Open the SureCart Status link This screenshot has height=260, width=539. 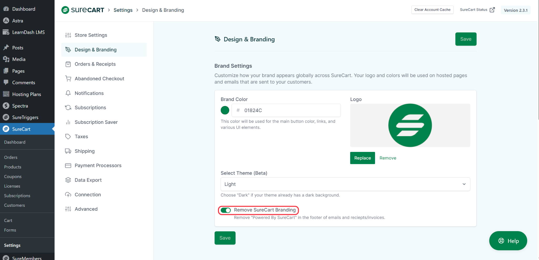(477, 10)
